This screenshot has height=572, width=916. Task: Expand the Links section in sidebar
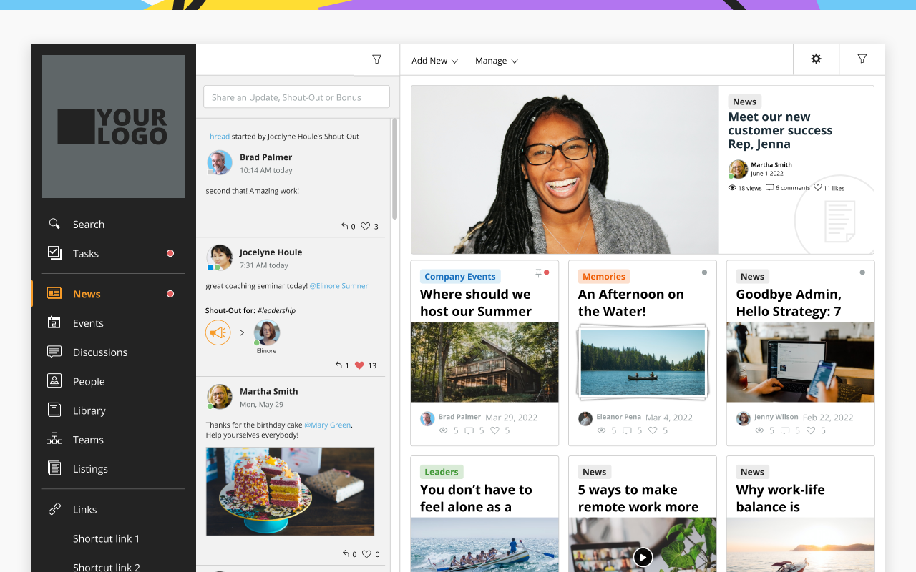pos(84,509)
